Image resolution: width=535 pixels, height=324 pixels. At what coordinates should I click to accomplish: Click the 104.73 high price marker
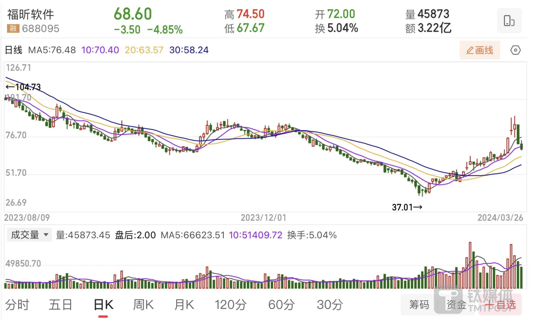pyautogui.click(x=23, y=87)
